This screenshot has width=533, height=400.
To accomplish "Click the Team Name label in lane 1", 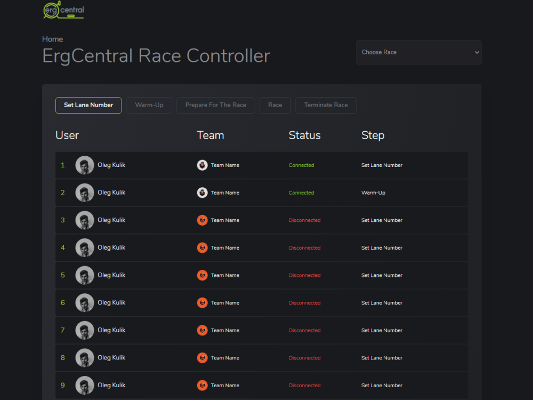I will tap(225, 165).
